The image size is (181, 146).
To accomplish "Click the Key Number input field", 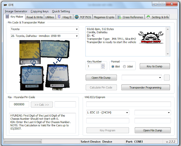I will tap(94, 66).
